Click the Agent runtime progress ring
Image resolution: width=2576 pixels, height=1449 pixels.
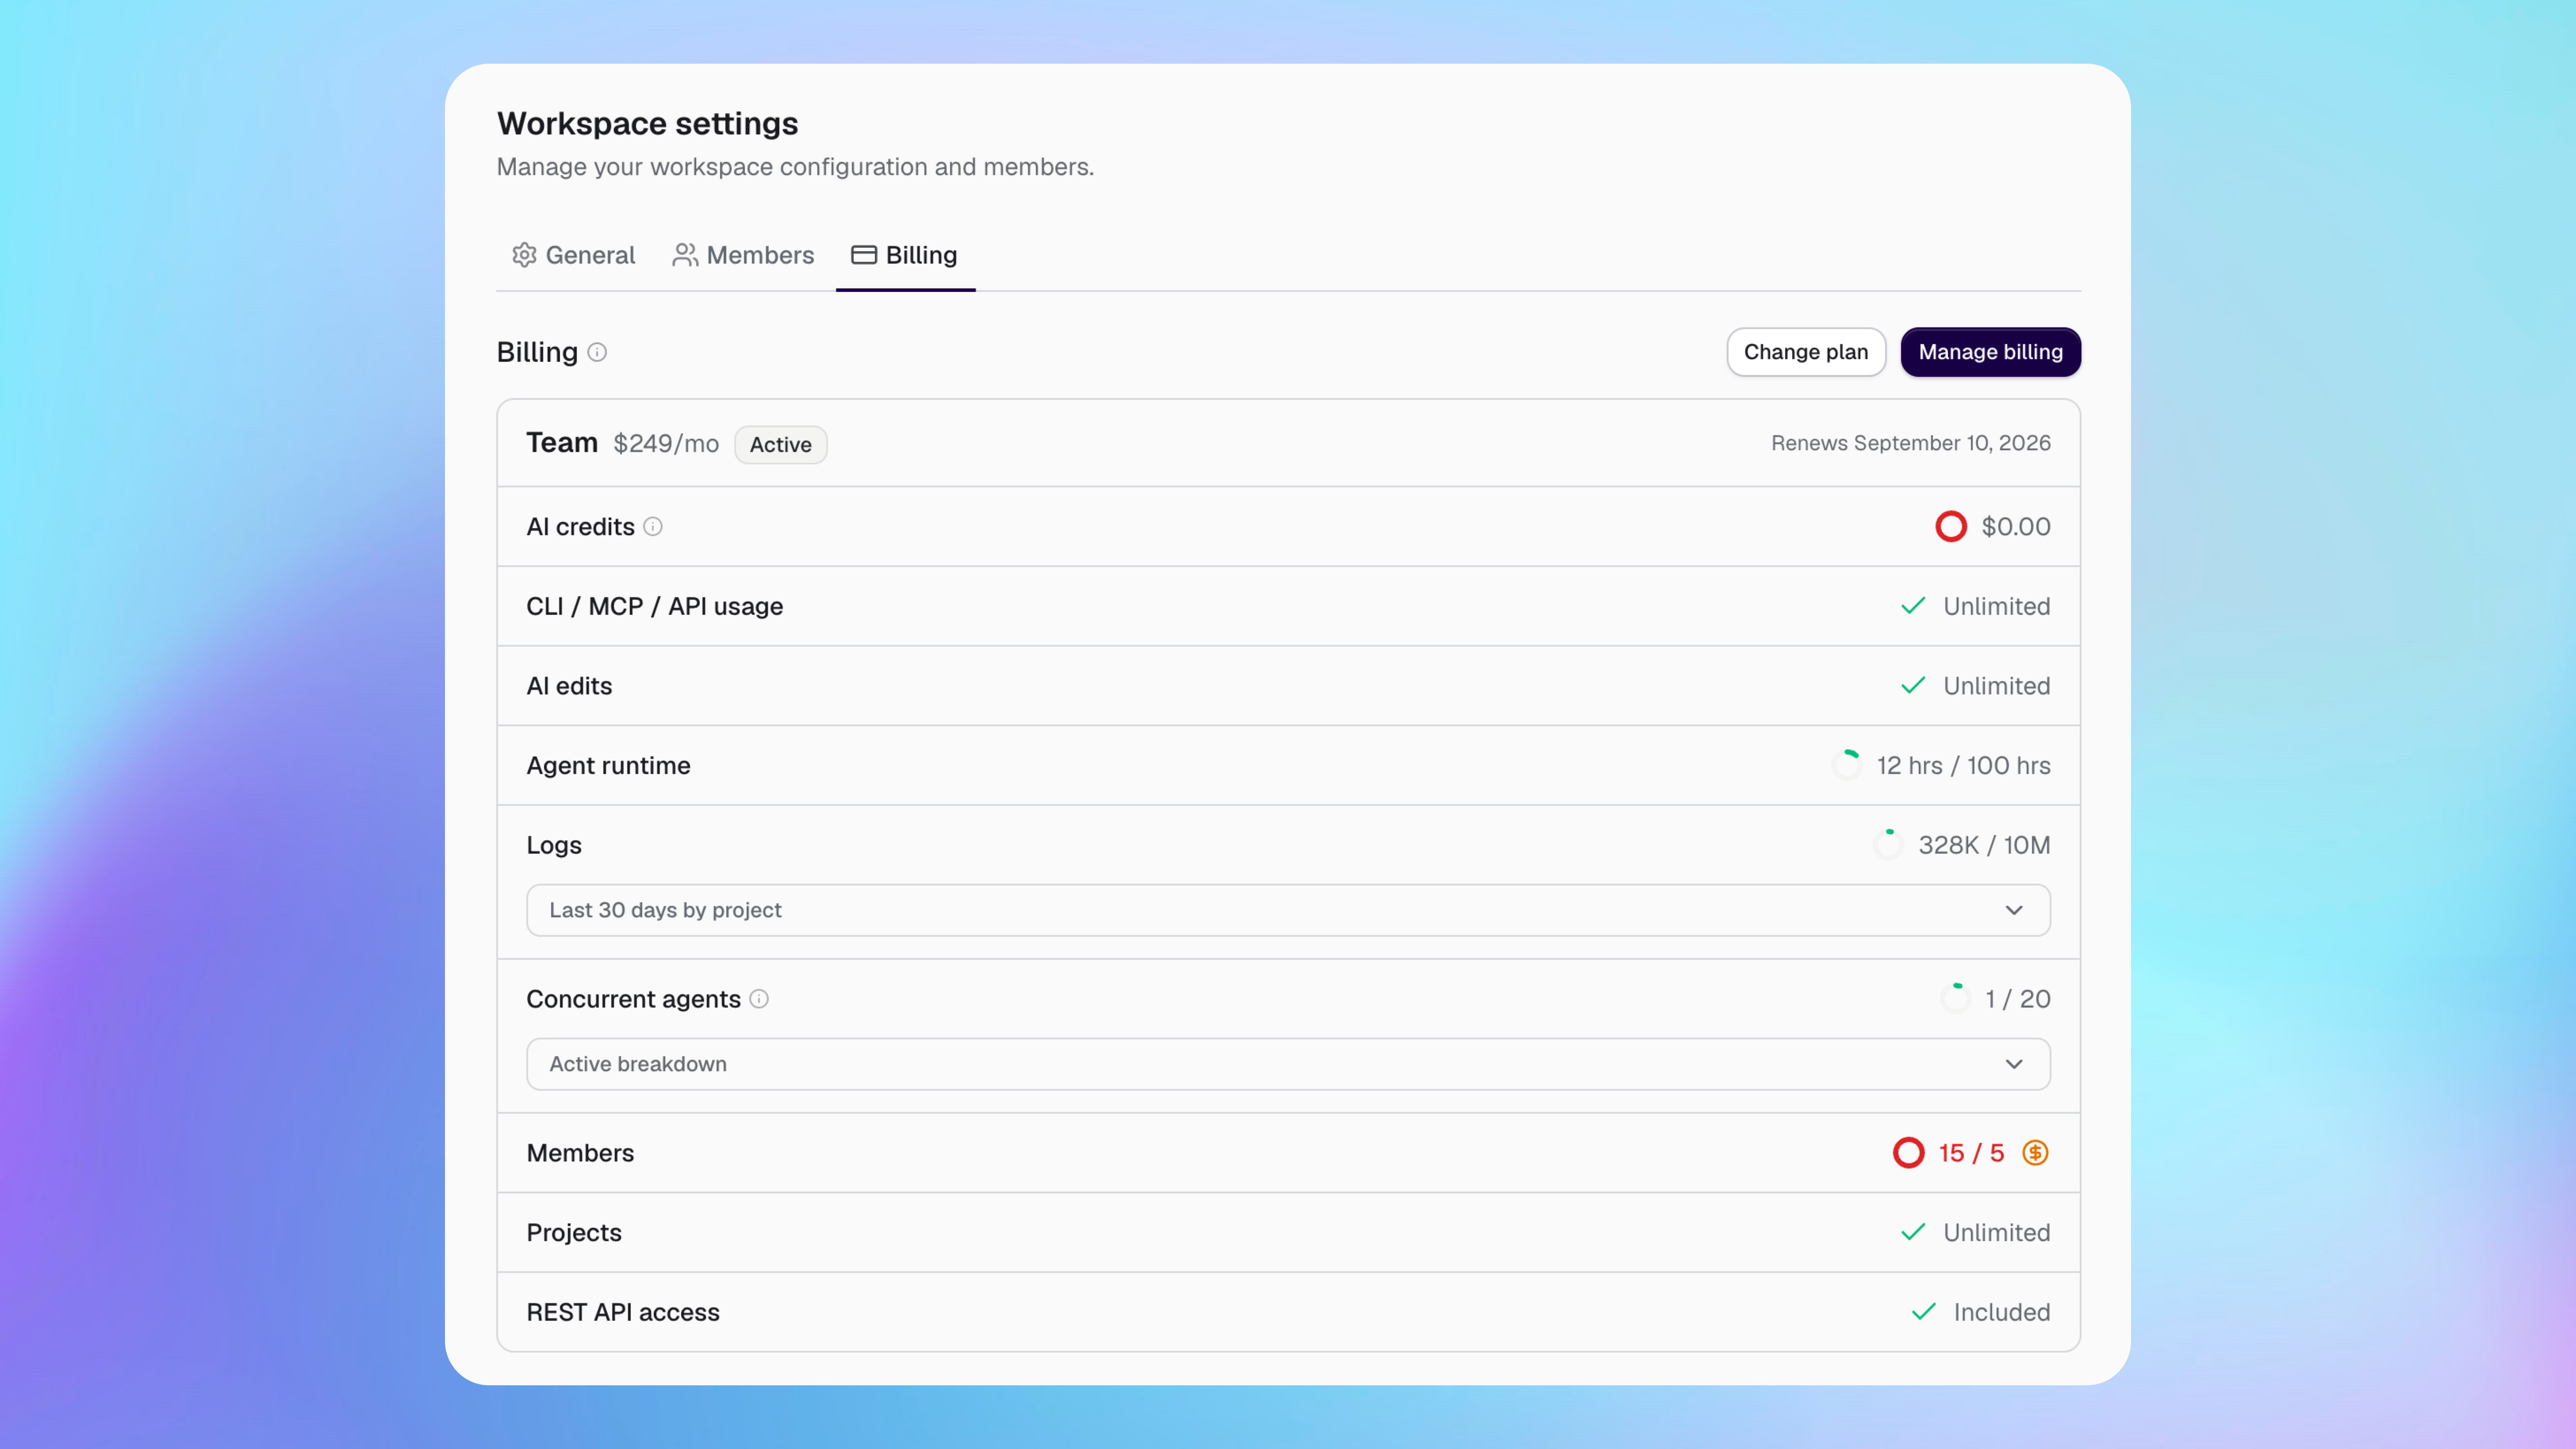1846,765
